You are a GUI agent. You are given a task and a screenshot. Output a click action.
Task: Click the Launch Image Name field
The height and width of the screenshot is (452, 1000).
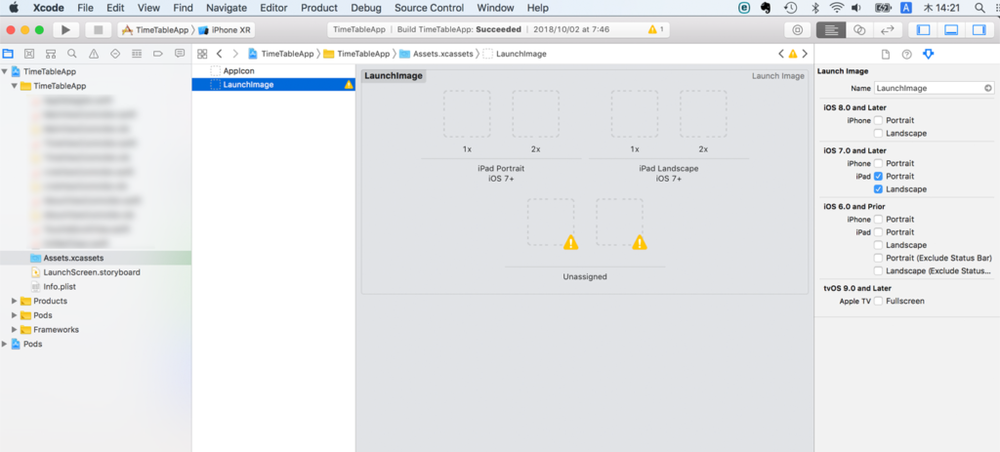(x=932, y=88)
